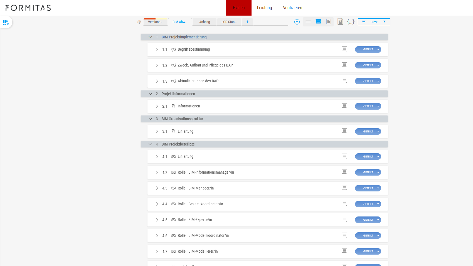Click the library icon in the top-left corner

6,22
